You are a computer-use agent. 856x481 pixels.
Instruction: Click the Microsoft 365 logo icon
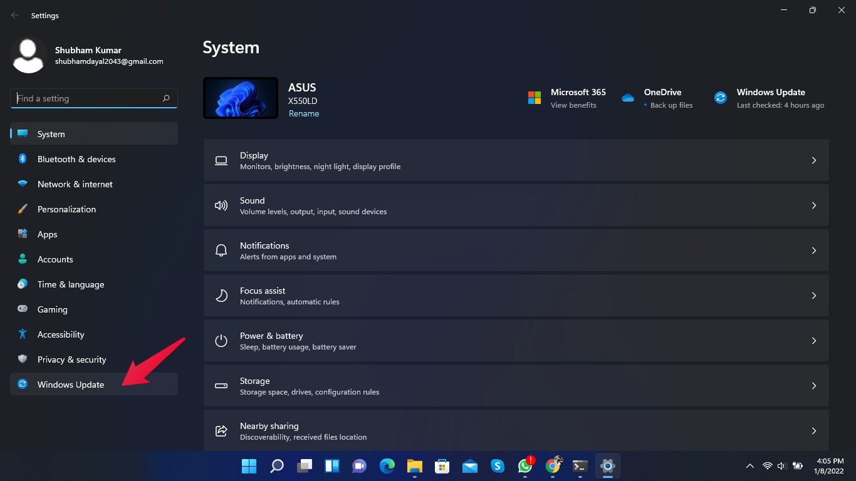click(535, 98)
